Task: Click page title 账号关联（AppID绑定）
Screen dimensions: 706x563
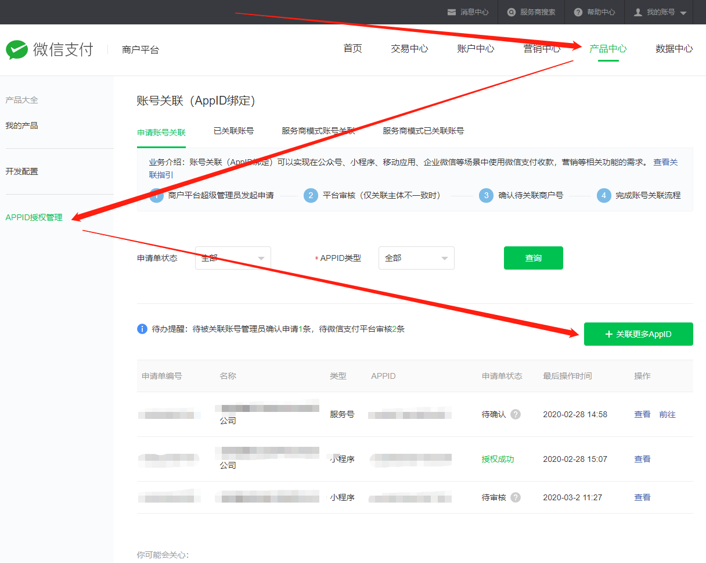Action: click(196, 101)
